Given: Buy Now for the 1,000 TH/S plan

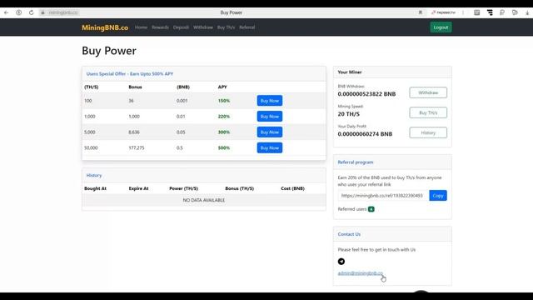Looking at the screenshot, I should [270, 117].
